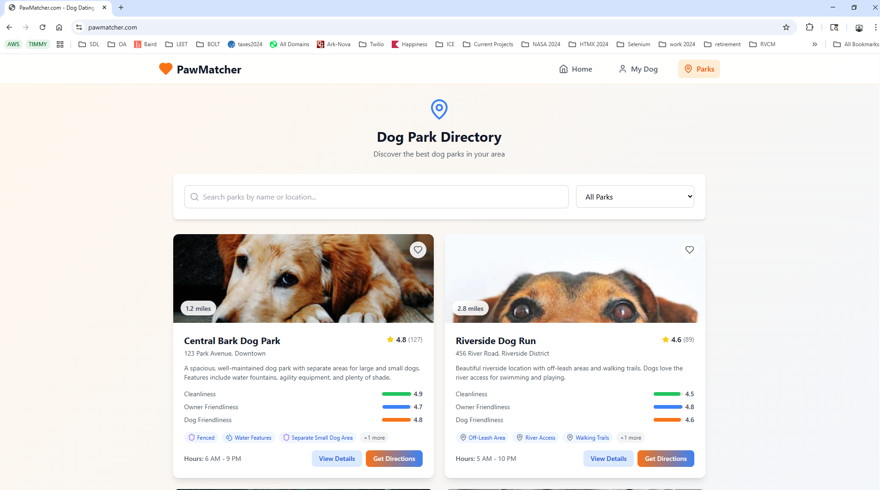Expand '+1 more' tags on Riverside Dog Run
Image resolution: width=880 pixels, height=490 pixels.
click(631, 438)
